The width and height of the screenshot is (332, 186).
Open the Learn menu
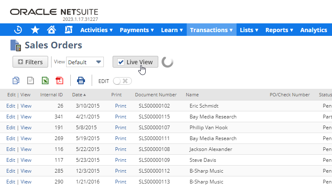172,30
